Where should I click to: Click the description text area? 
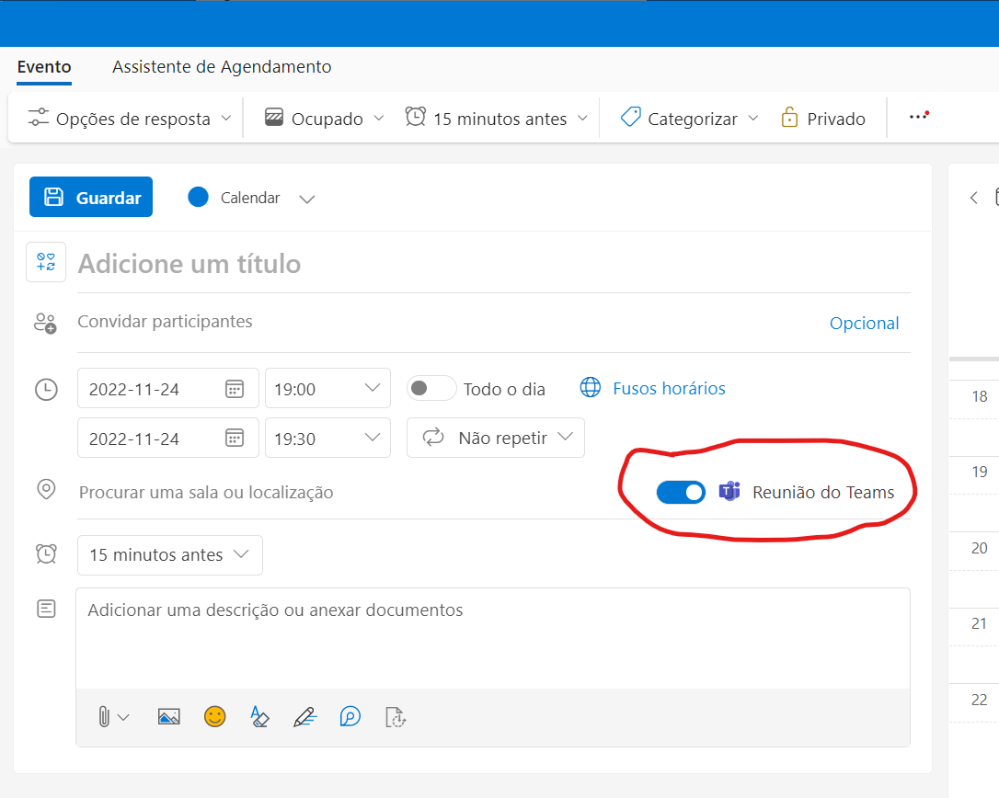493,638
